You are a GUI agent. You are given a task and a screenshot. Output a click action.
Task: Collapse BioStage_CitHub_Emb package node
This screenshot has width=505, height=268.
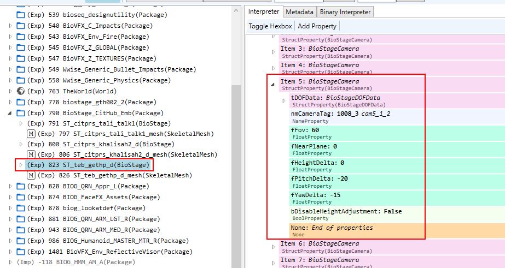click(10, 113)
